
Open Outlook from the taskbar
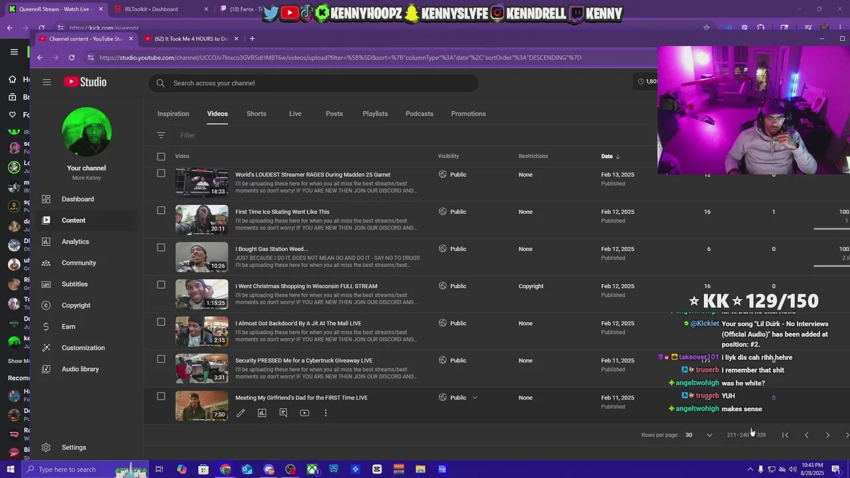[x=247, y=469]
